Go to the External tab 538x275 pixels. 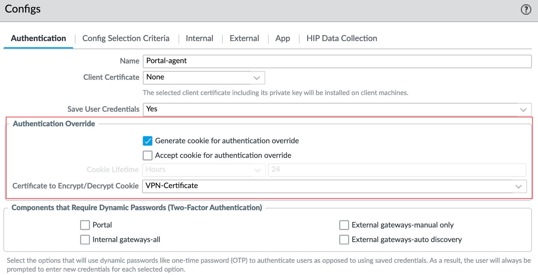(244, 38)
